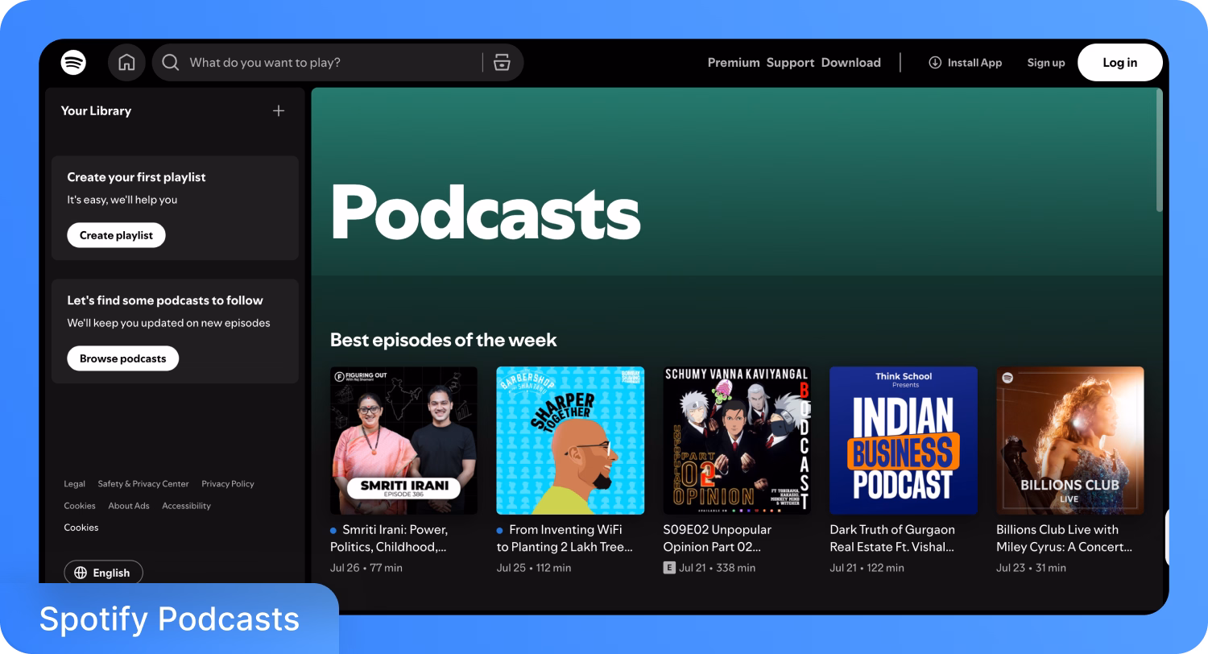The image size is (1208, 654).
Task: Click "Jul 21 • 338 min" text
Action: [717, 568]
